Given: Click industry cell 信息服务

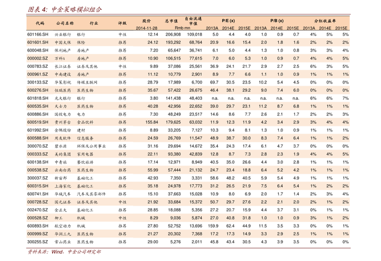Looking at the screenshot, I should [x=85, y=138].
